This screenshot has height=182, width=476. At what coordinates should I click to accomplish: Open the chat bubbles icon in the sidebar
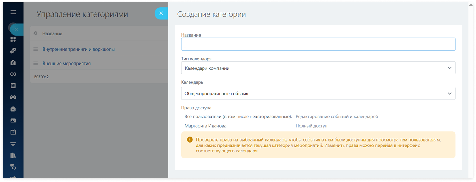pos(13,51)
